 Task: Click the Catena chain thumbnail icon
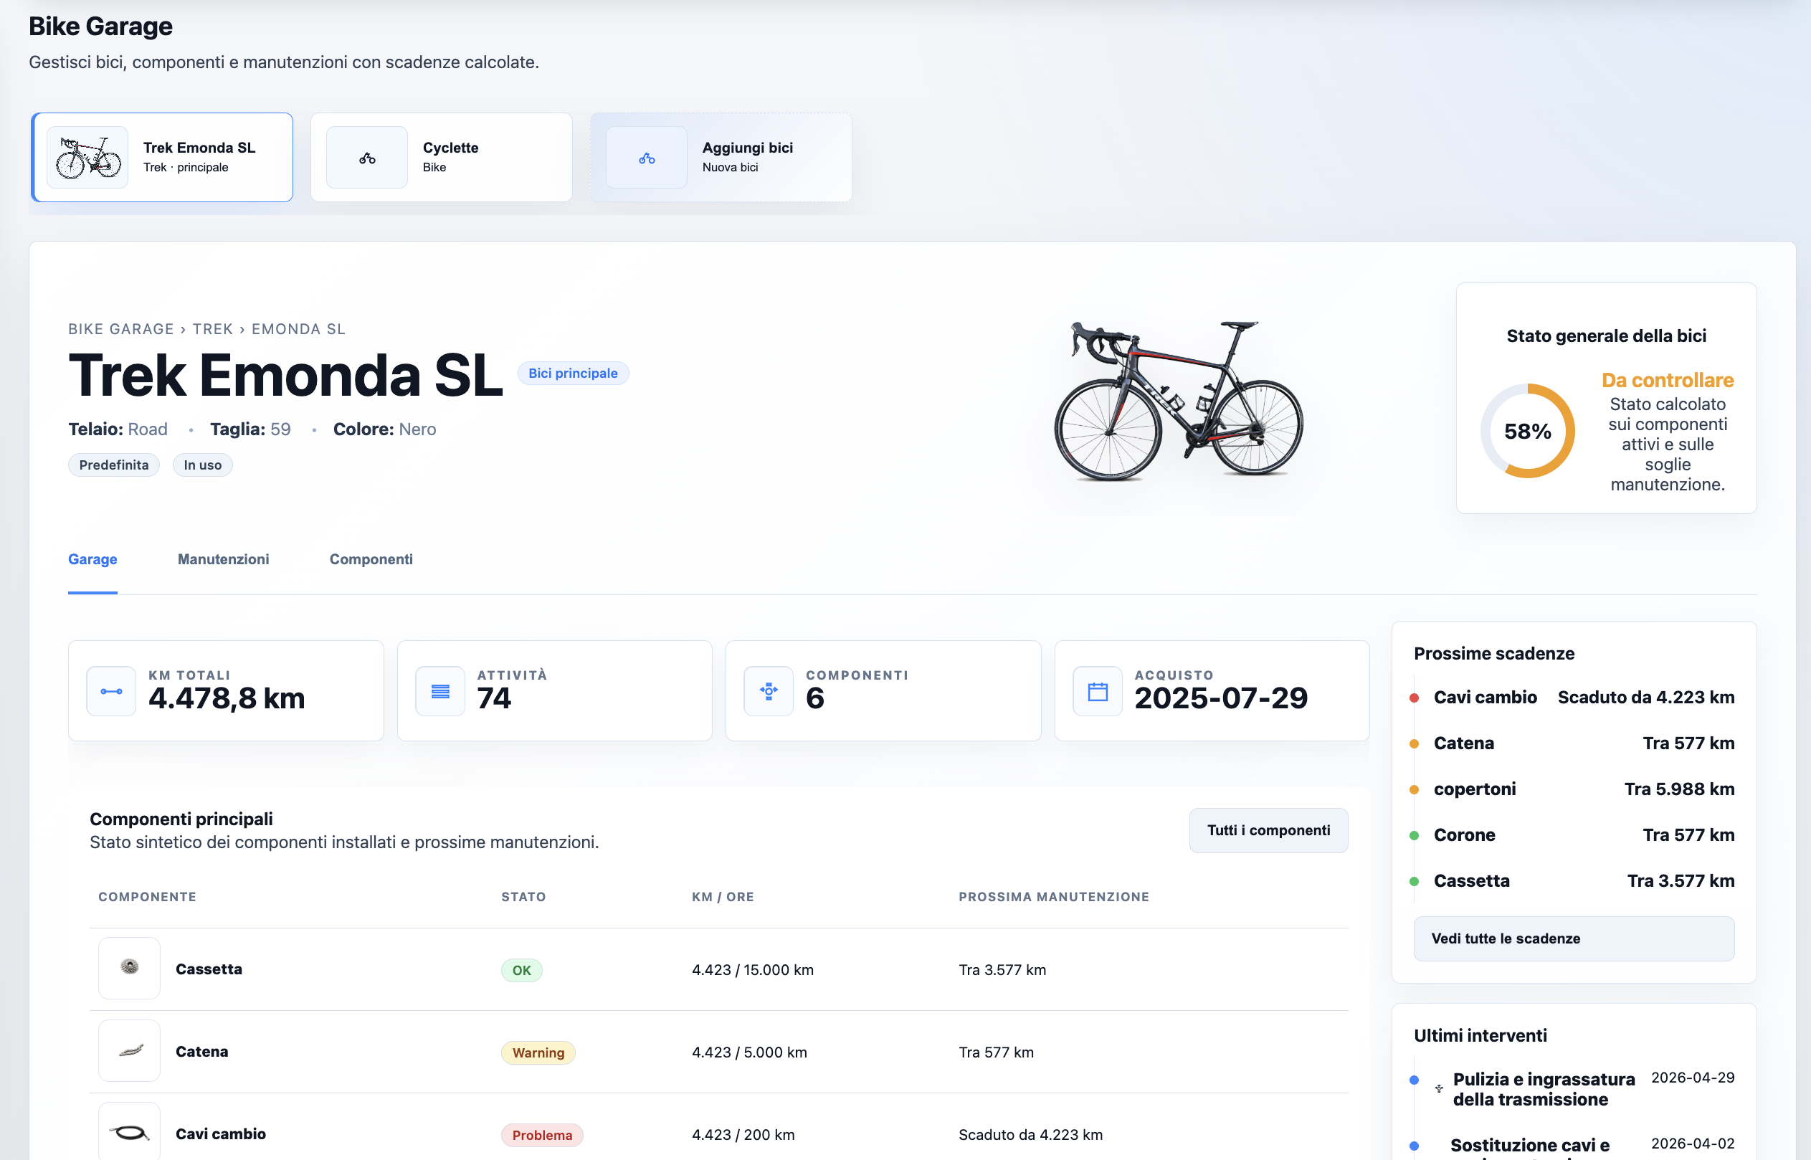[130, 1051]
